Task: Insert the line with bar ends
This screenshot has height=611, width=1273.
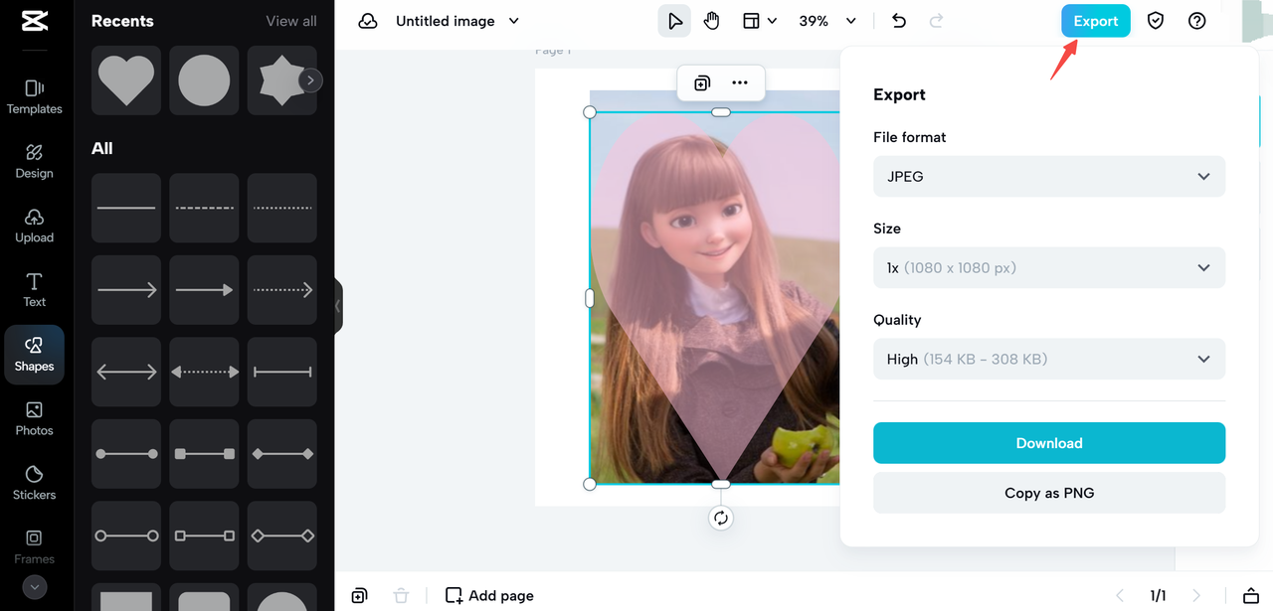Action: [x=282, y=372]
